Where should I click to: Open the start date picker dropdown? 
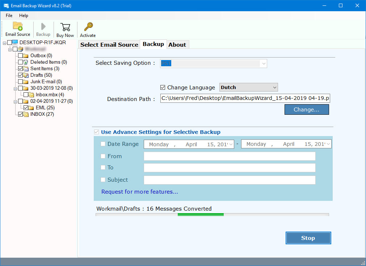(x=231, y=144)
